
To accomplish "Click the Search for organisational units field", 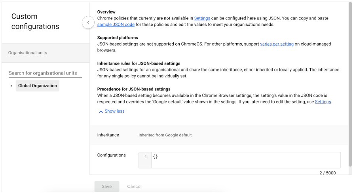I will 45,73.
